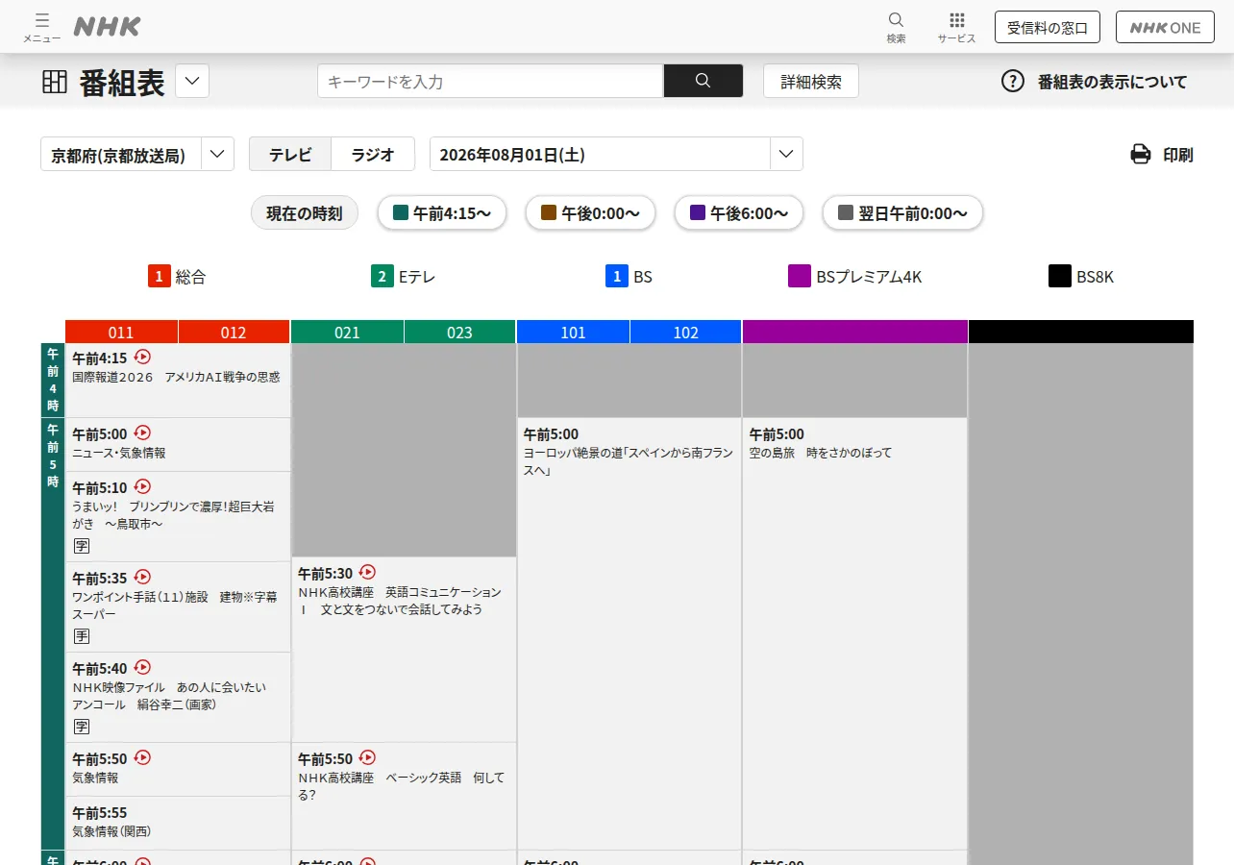Click the green Eテレ channel badge
This screenshot has width=1234, height=865.
click(x=383, y=277)
